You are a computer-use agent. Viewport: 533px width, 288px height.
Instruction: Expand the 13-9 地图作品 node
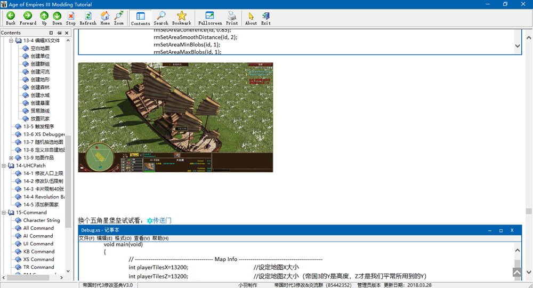[x=11, y=158]
